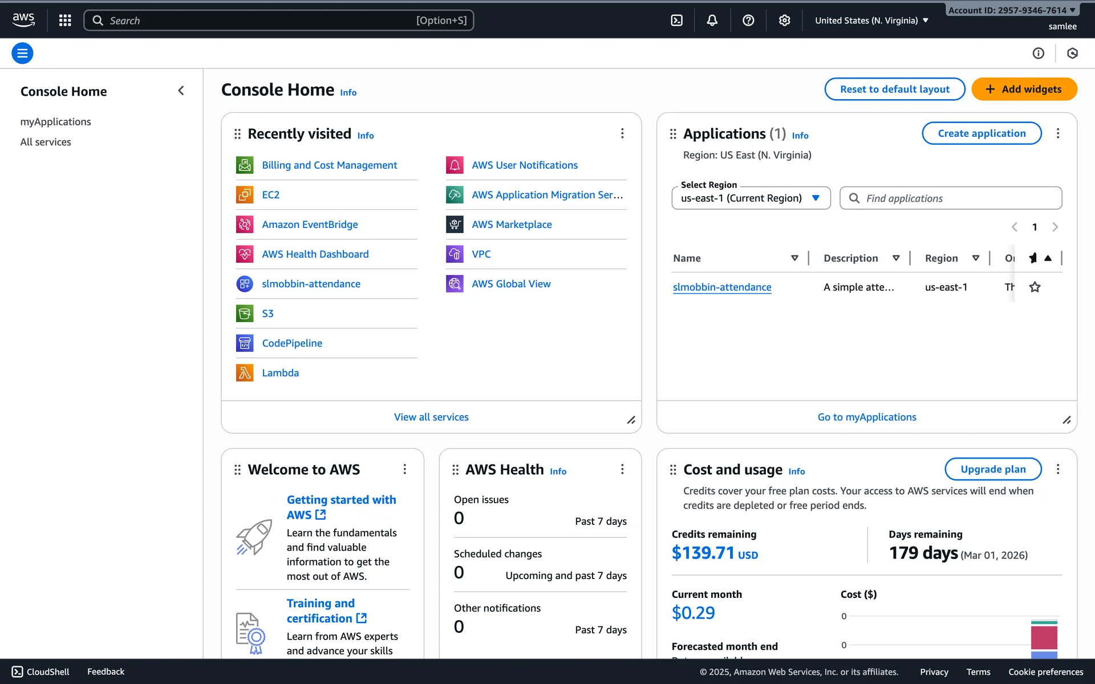1095x684 pixels.
Task: Open the Select Region dropdown
Action: [751, 198]
